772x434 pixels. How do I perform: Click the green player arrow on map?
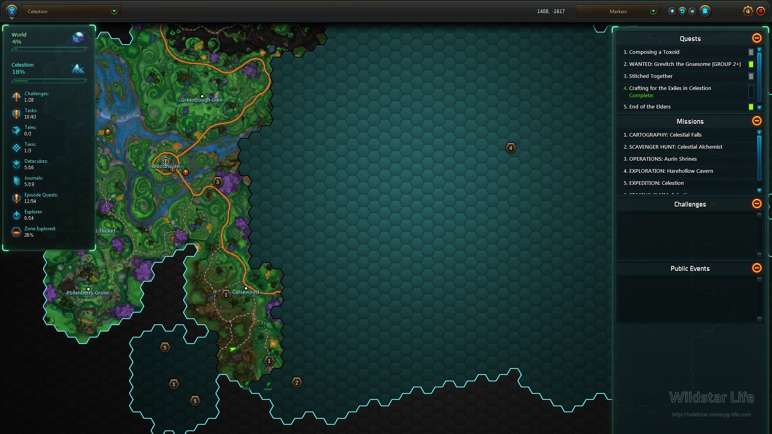tap(232, 349)
